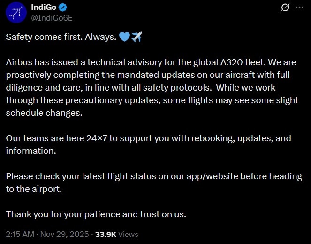This screenshot has height=244, width=311.
Task: Open the IndiGo profile avatar
Action: (16, 13)
